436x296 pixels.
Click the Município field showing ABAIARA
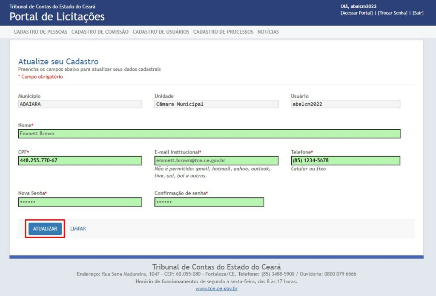(x=80, y=104)
